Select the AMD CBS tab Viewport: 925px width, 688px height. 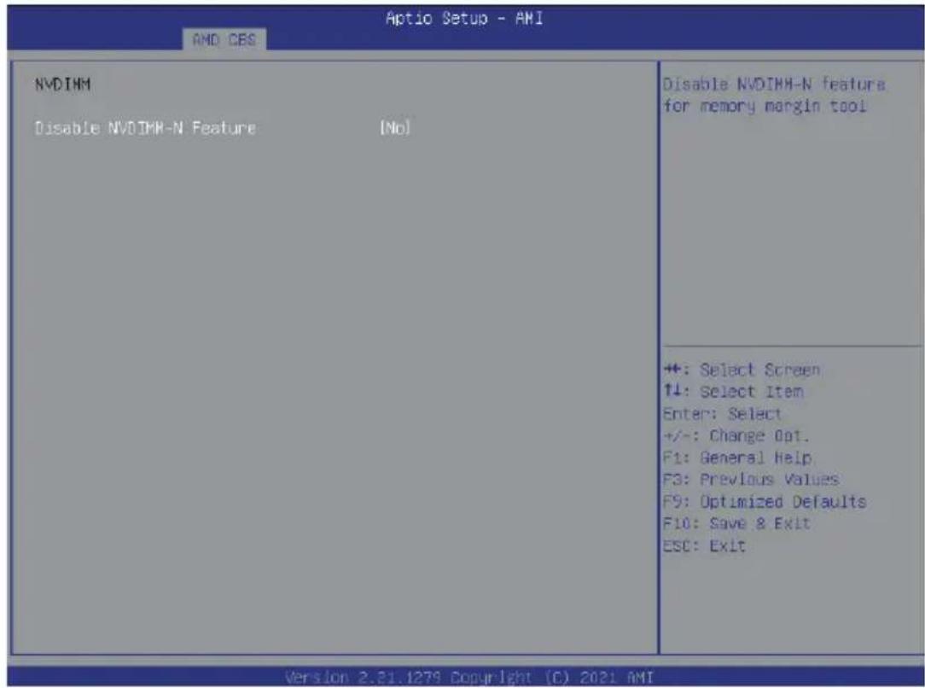[x=224, y=39]
